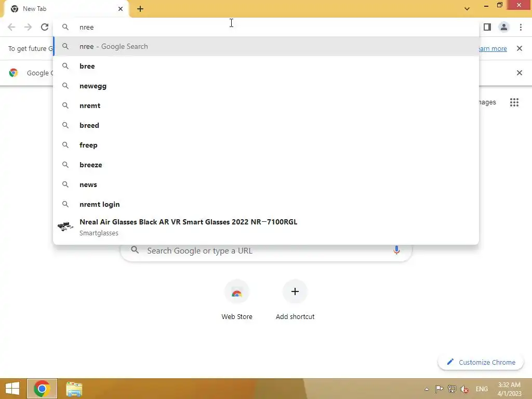
Task: Select the nree - Google Search suggestion
Action: click(x=266, y=46)
